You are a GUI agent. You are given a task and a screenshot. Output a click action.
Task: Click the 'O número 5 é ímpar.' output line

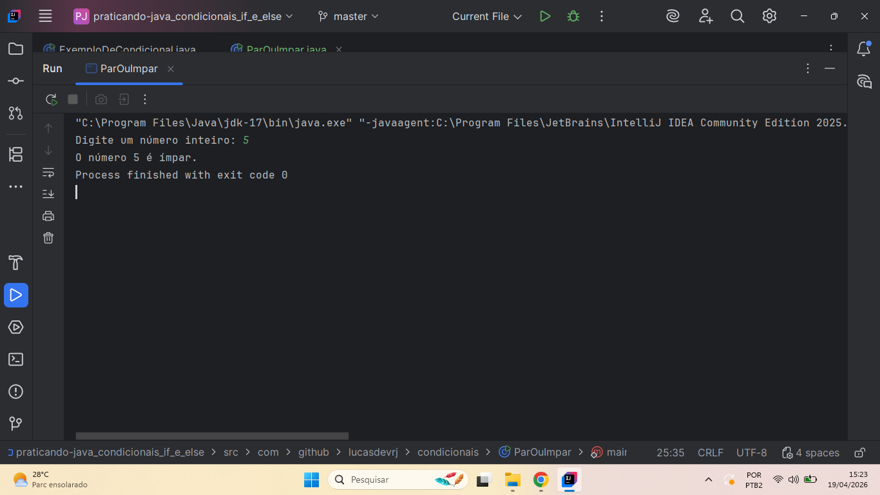pyautogui.click(x=137, y=157)
